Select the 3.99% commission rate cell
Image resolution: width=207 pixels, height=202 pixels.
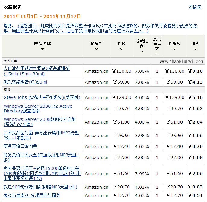(x=142, y=174)
